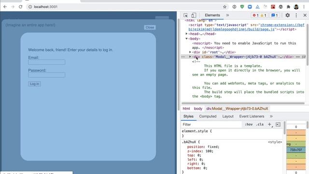The image size is (309, 174).
Task: Focus the styles Filter field
Action: click(211, 125)
